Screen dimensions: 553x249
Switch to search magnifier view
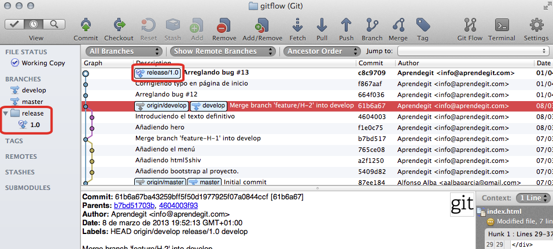[x=54, y=24]
